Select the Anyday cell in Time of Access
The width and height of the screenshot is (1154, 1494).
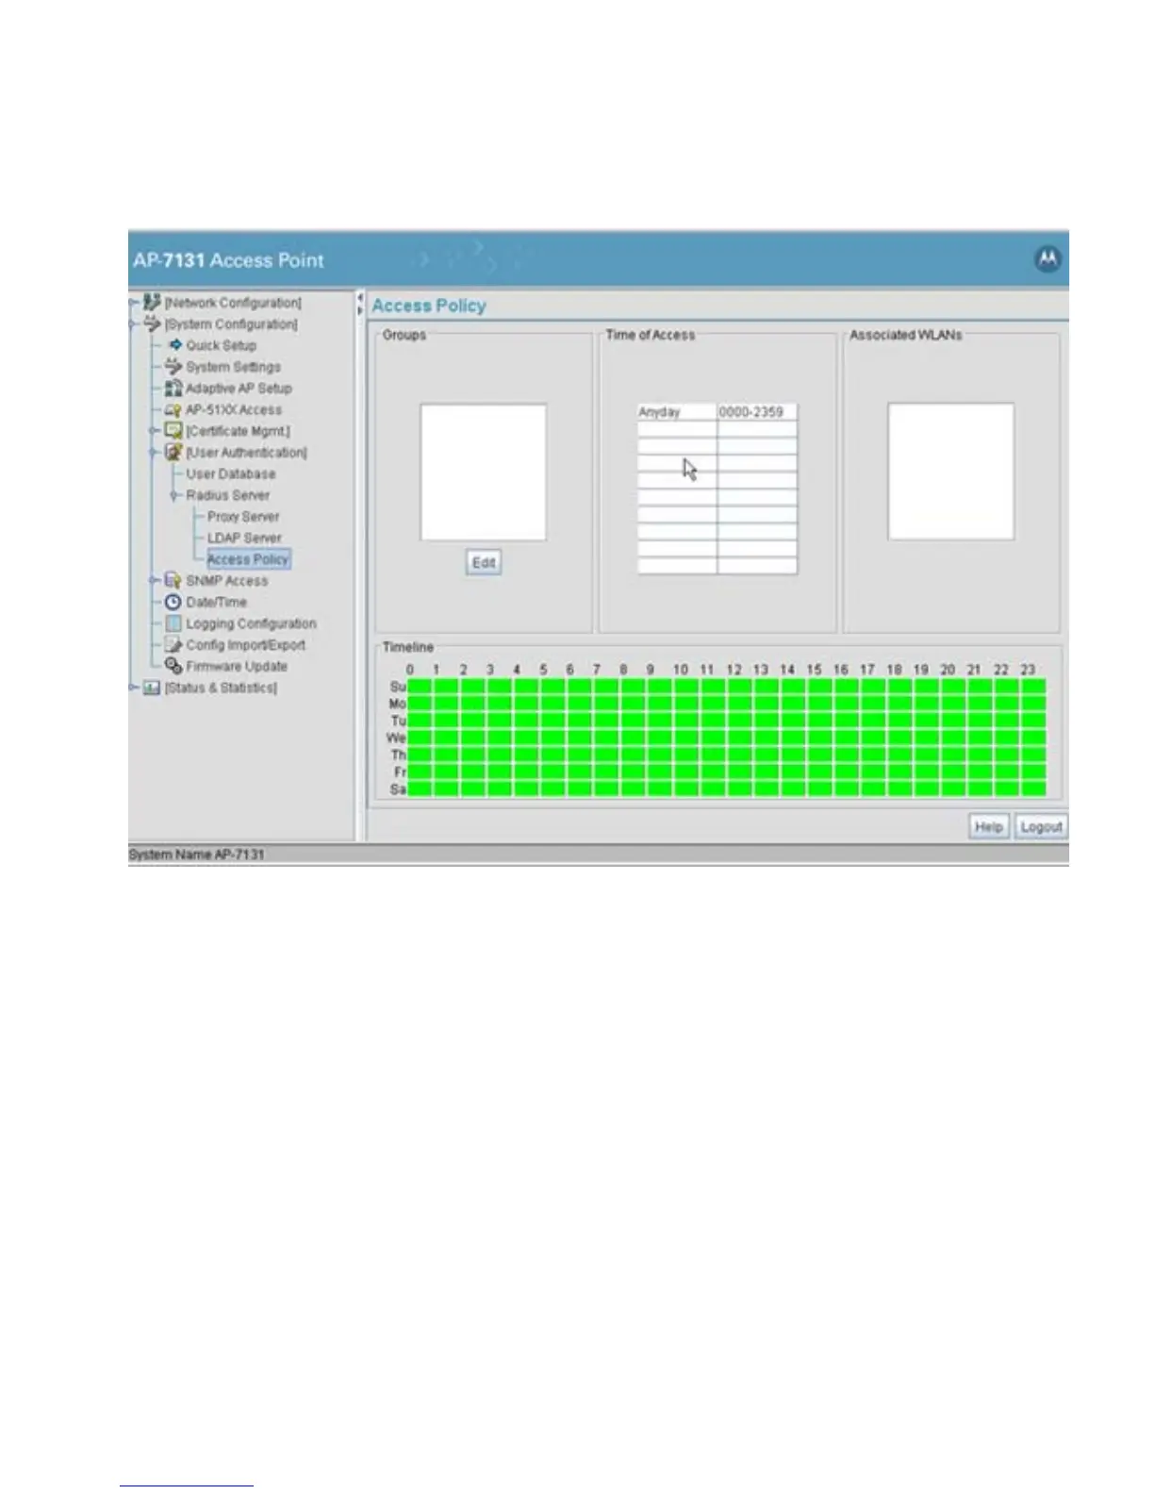point(677,412)
